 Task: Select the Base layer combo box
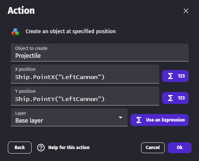pos(69,117)
